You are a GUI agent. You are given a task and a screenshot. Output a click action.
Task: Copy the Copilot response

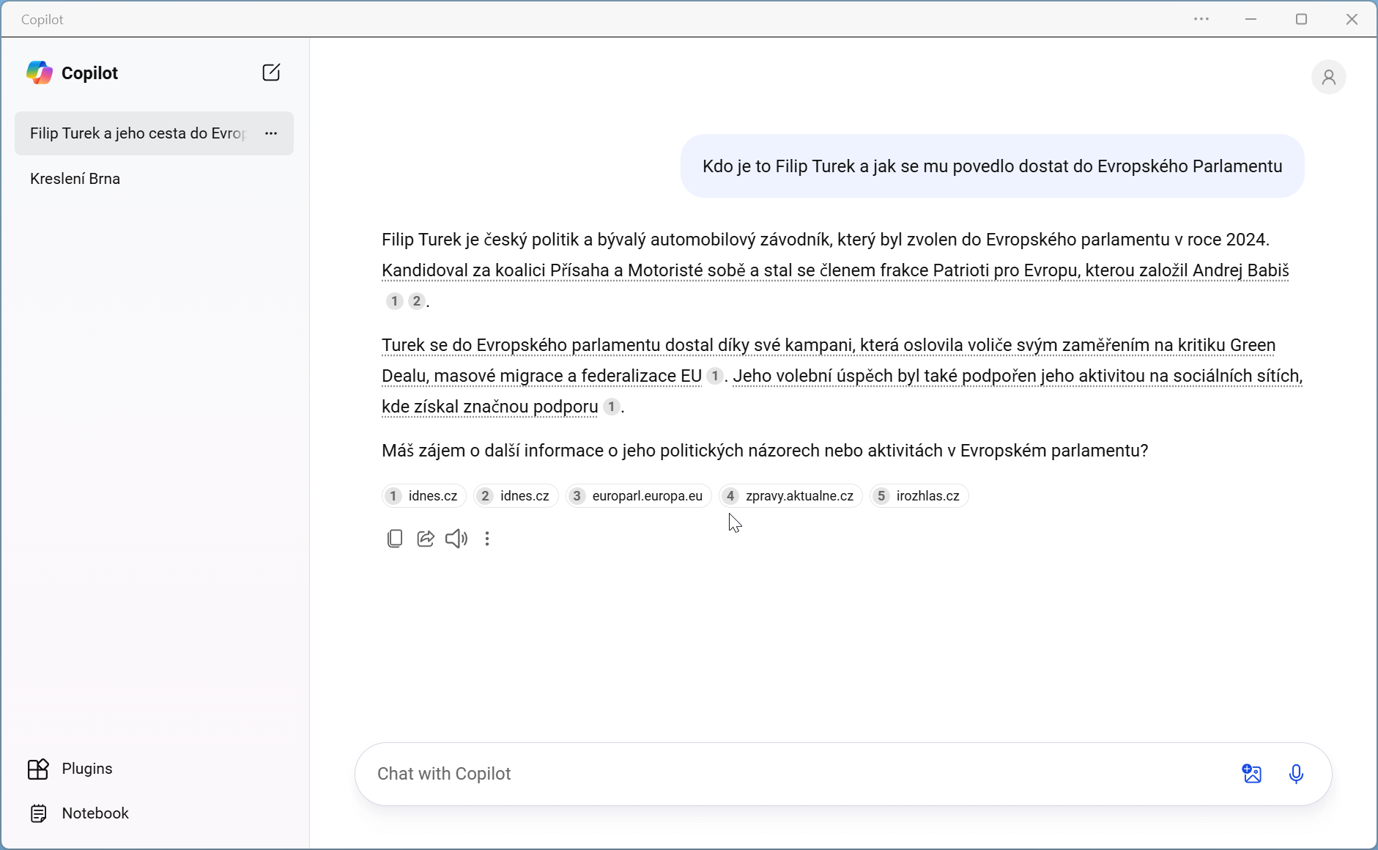pyautogui.click(x=395, y=539)
